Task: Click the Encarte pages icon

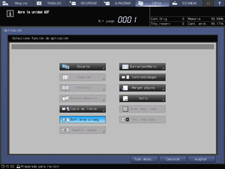Action: click(66, 67)
